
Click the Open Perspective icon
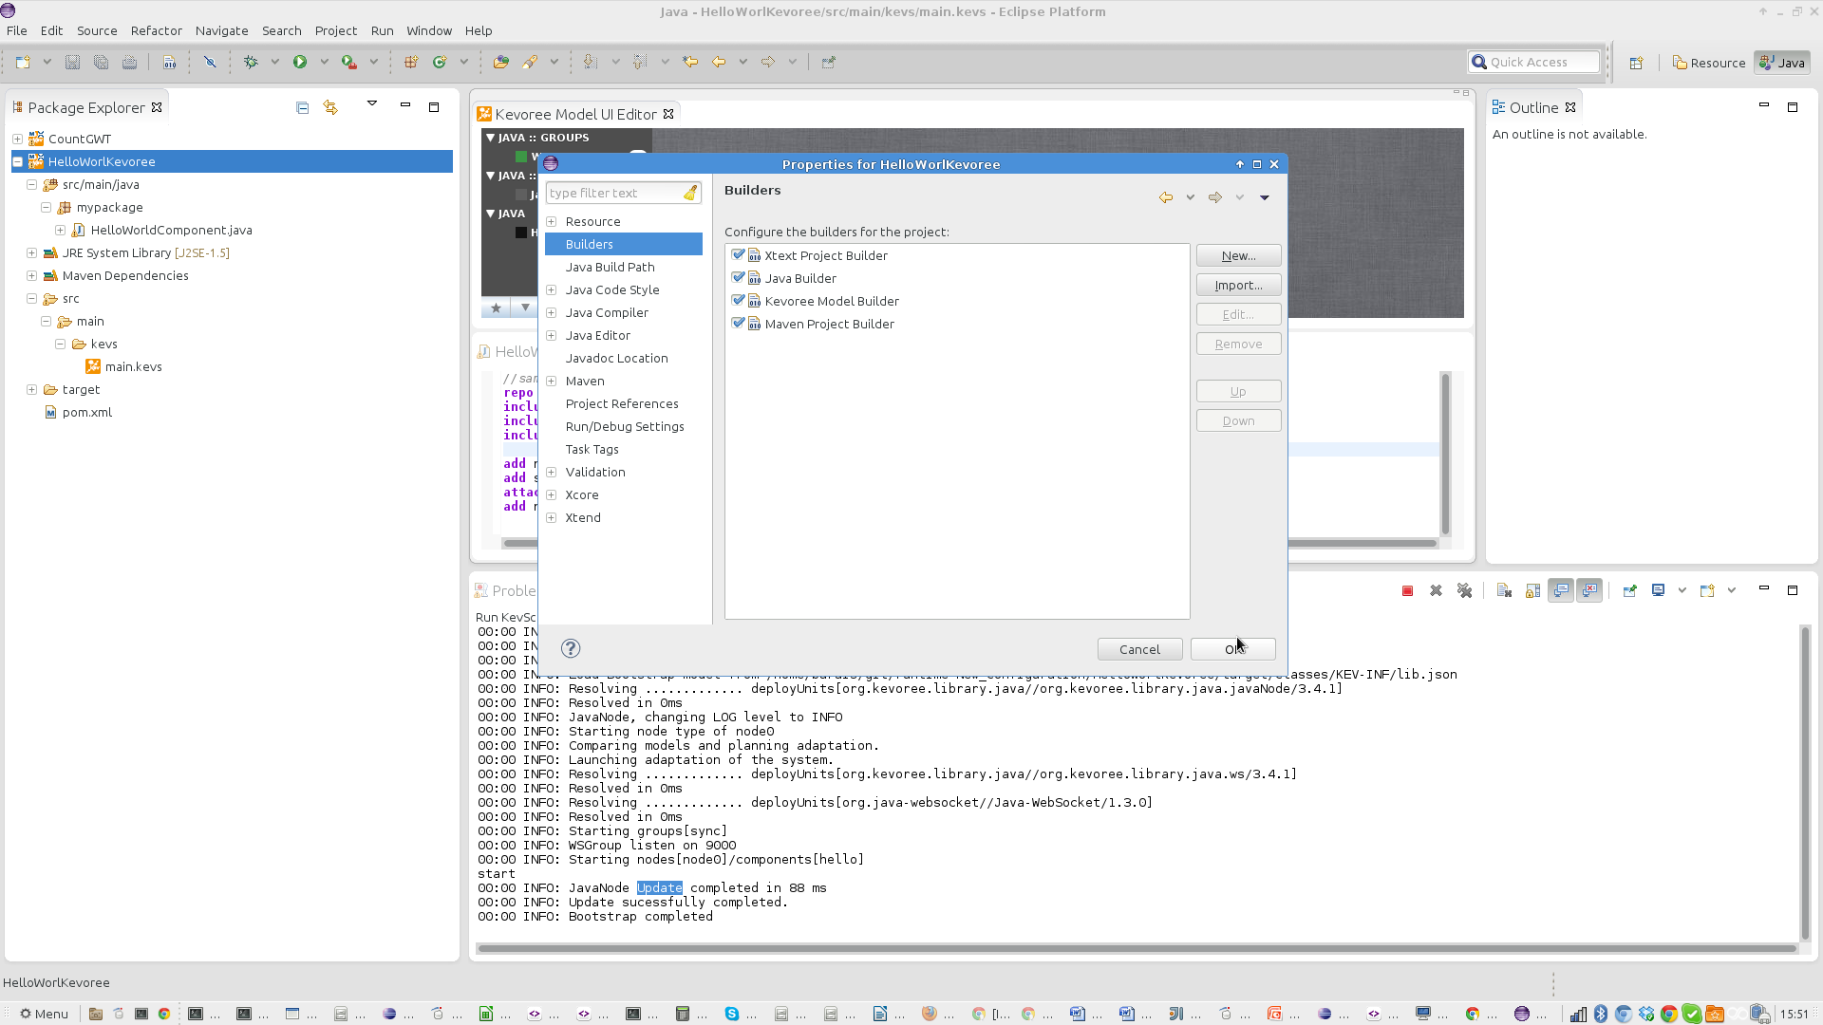click(x=1636, y=63)
